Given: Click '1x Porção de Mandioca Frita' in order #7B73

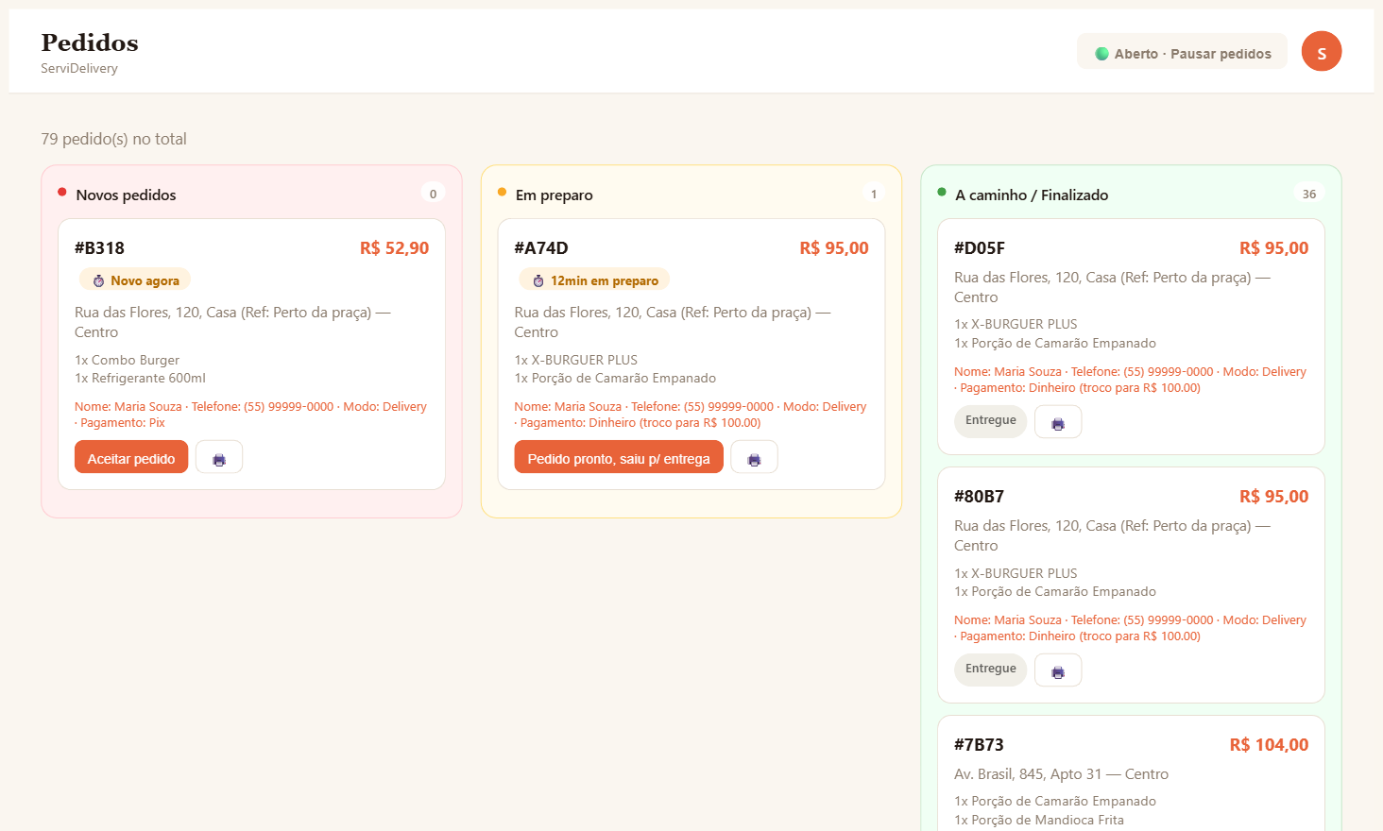Looking at the screenshot, I should point(1039,820).
